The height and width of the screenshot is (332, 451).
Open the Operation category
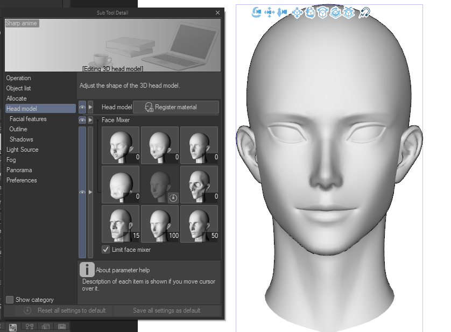point(40,78)
